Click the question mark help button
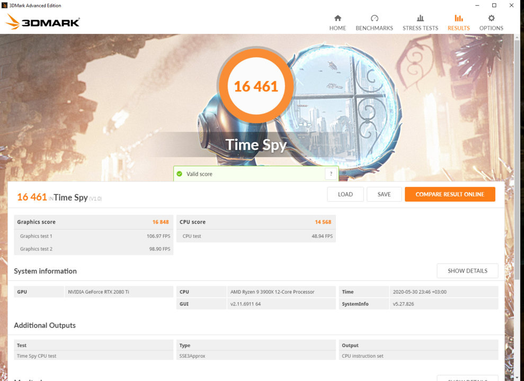524x381 pixels. [331, 174]
